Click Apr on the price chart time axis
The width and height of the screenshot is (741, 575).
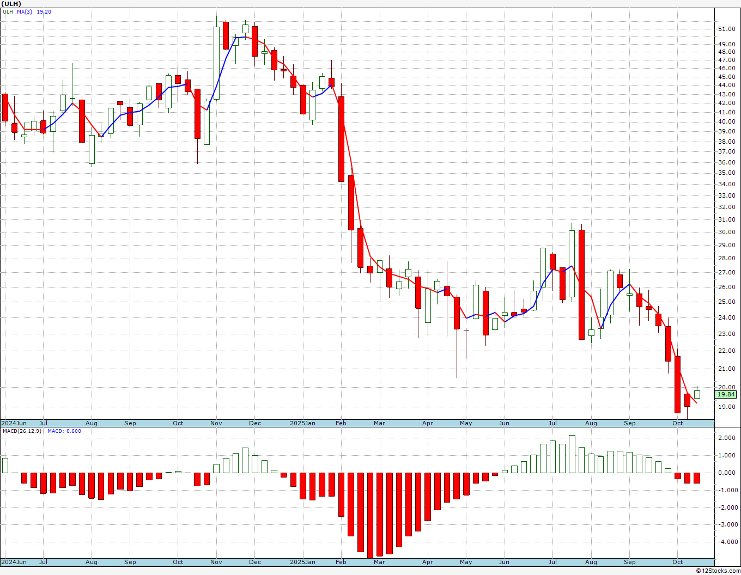[428, 423]
